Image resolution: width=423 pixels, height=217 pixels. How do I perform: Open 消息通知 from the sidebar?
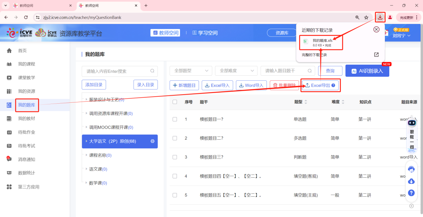[27, 159]
